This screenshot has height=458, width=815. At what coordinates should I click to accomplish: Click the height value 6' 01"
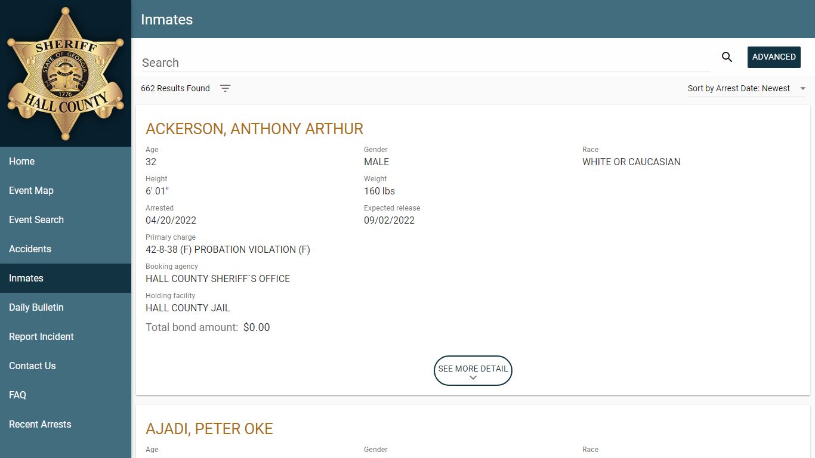point(158,191)
